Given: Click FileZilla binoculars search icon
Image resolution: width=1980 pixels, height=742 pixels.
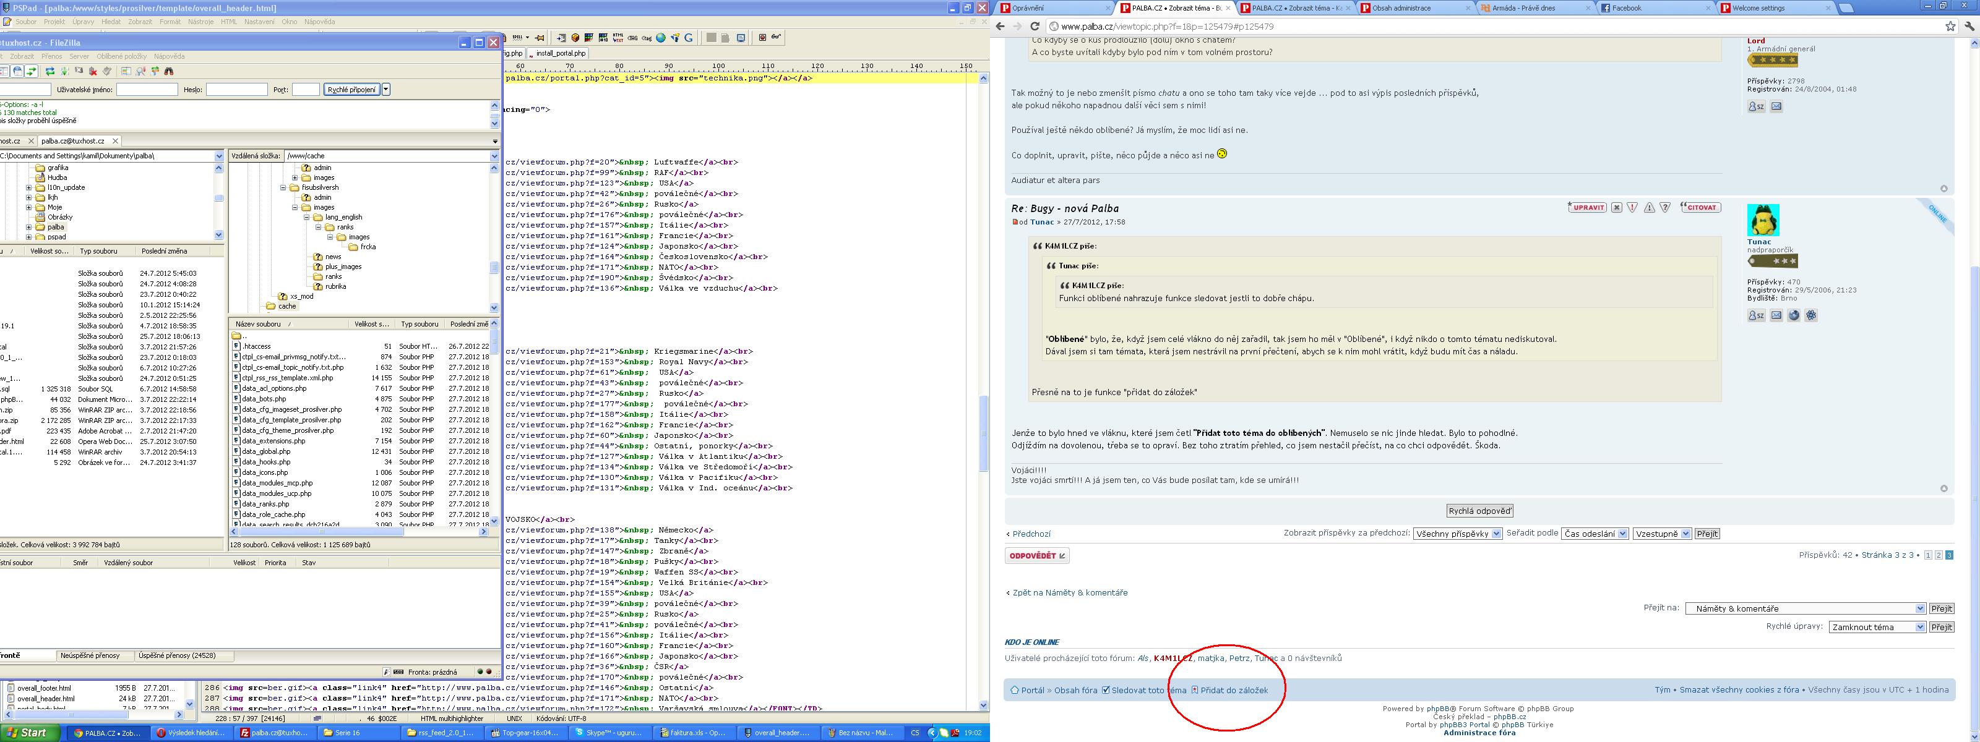Looking at the screenshot, I should click(x=168, y=72).
